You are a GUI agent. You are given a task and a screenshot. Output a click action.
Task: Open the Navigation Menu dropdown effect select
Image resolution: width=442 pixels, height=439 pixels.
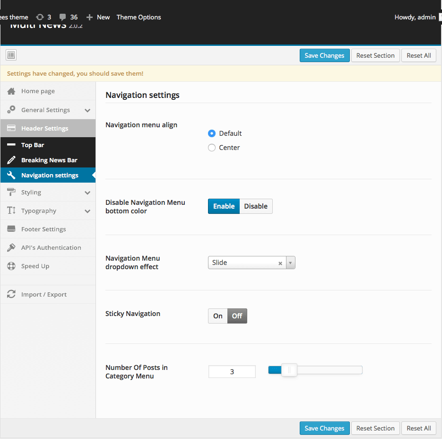(251, 263)
